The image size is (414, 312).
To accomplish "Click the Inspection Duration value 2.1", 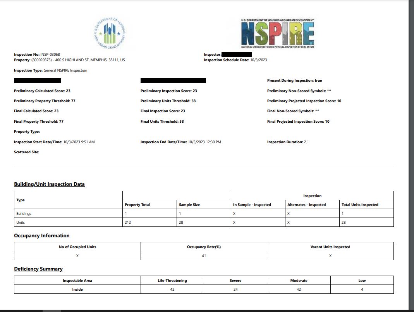I will (x=306, y=142).
